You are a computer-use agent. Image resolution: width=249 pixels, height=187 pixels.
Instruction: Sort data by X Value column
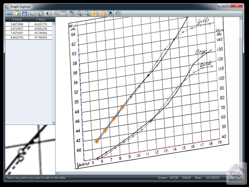click(17, 19)
